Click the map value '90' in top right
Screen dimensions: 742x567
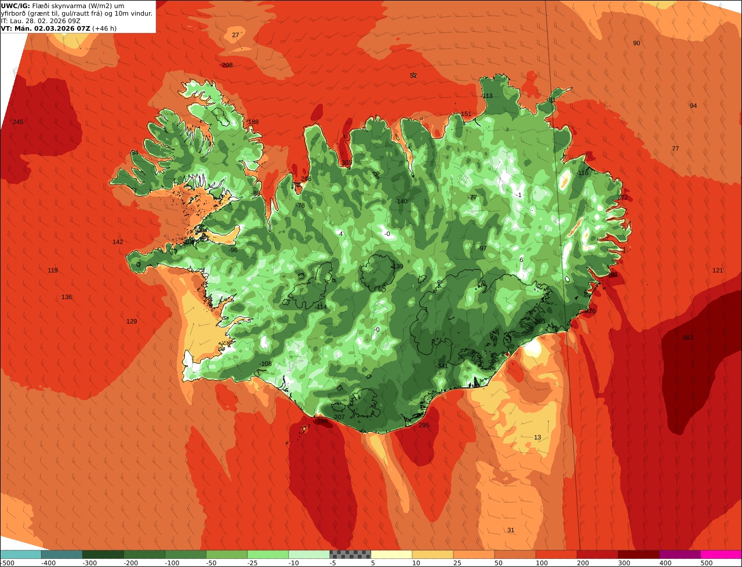point(636,43)
